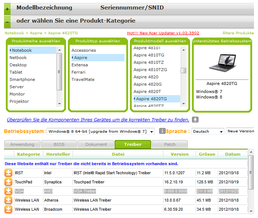258x218 pixels.
Task: Click the Windows® 7 supported OS entry
Action: click(209, 92)
